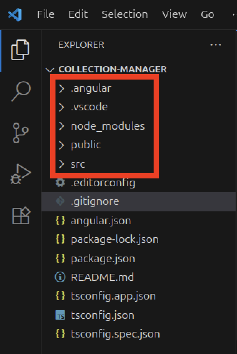Open Explorer more actions ellipsis
Image resolution: width=237 pixels, height=354 pixels.
pos(216,45)
